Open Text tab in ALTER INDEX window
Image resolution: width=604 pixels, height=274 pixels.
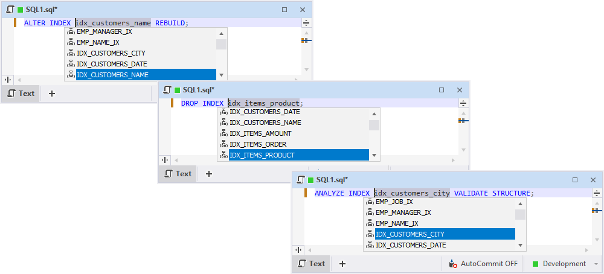21,93
